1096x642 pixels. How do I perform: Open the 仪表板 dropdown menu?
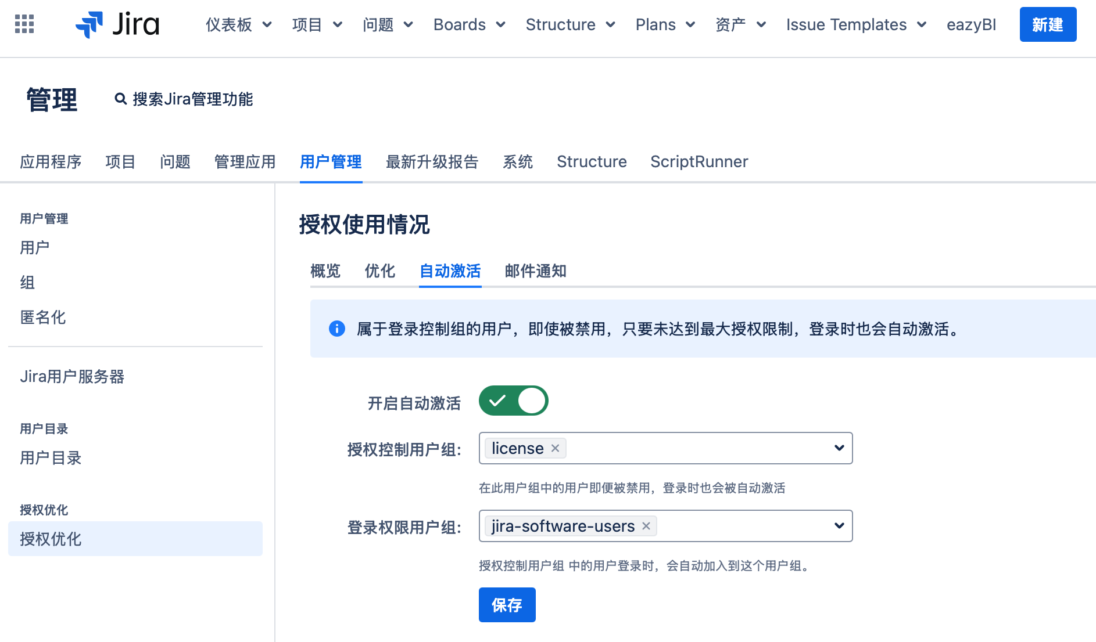[x=238, y=24]
